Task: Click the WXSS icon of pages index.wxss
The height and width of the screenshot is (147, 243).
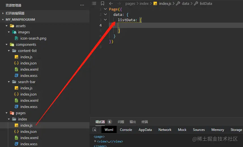Action: [16, 144]
